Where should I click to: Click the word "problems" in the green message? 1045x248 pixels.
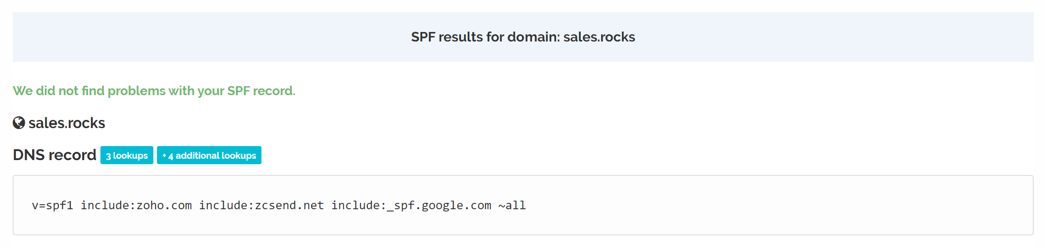pos(137,91)
